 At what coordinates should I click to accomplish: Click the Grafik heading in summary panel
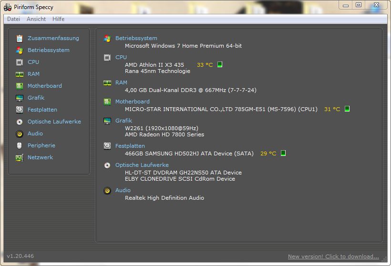pyautogui.click(x=123, y=121)
